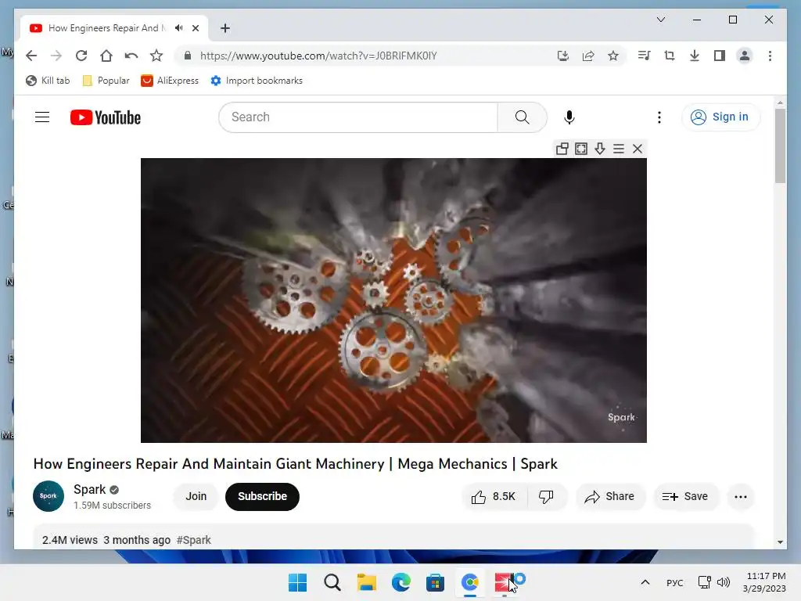Open the browser three-dot menu
801x601 pixels.
click(x=770, y=56)
